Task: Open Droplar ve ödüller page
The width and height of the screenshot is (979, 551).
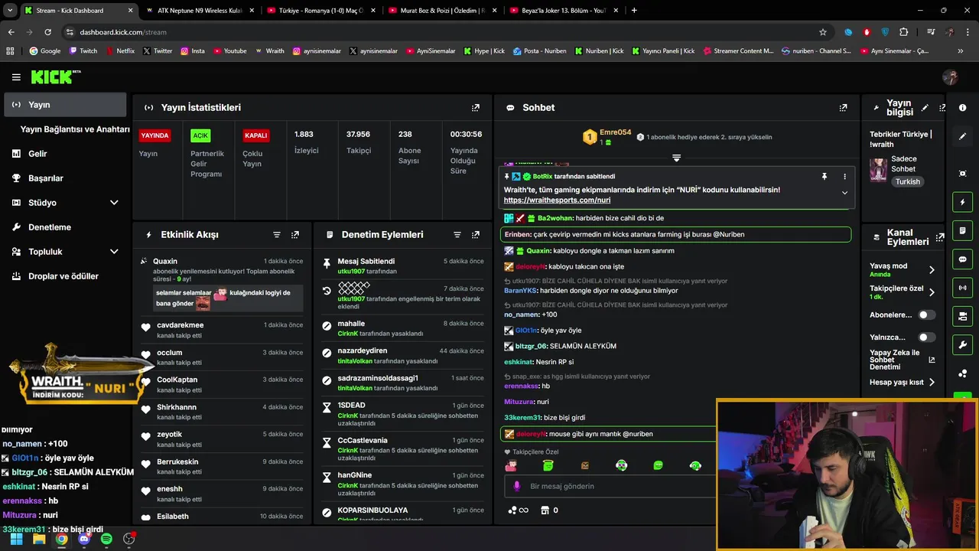Action: pos(65,276)
